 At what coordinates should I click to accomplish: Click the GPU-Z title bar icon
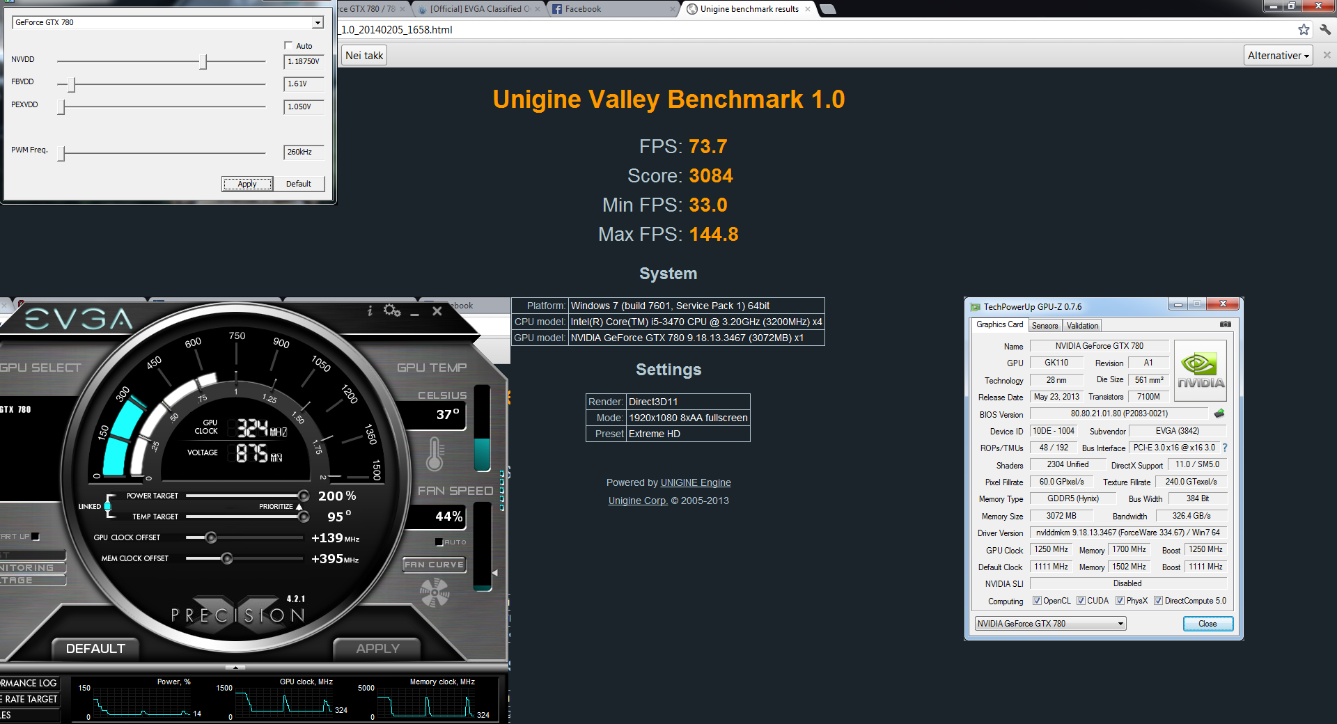click(x=976, y=307)
